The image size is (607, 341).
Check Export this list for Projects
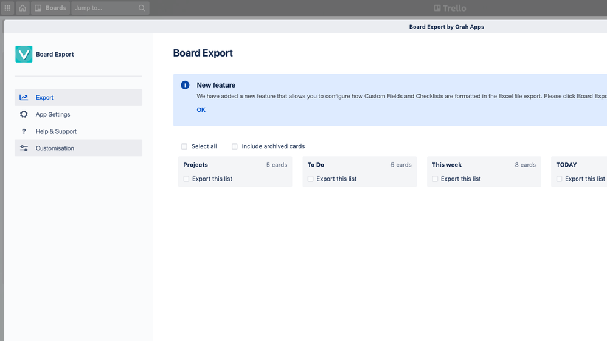[x=186, y=179]
